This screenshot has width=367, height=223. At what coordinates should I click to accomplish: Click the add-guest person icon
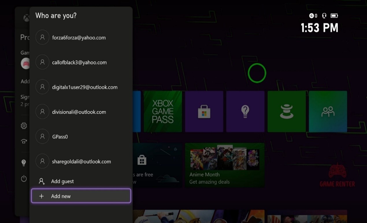(x=42, y=181)
